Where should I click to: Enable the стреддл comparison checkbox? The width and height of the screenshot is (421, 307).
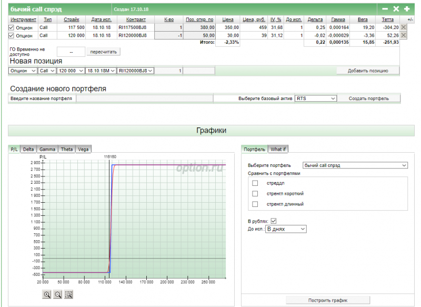pyautogui.click(x=255, y=183)
